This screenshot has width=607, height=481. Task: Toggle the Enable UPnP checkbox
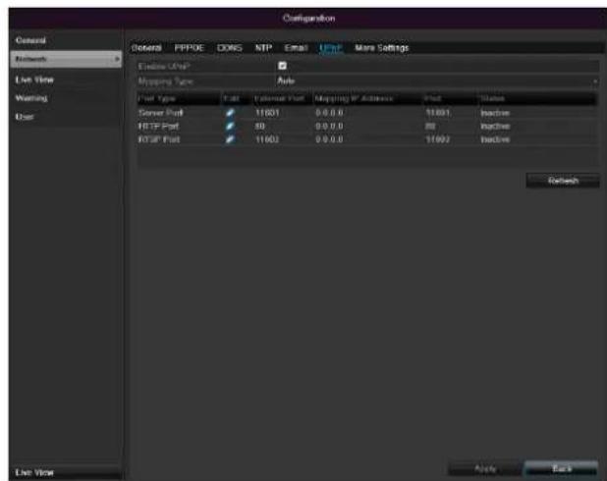click(283, 66)
